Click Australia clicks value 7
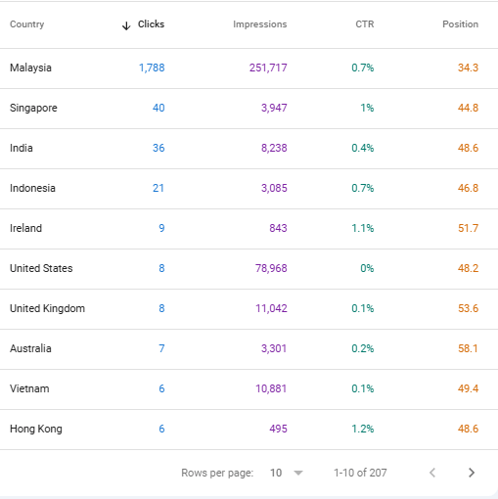Screen dimensions: 498x499 (161, 348)
